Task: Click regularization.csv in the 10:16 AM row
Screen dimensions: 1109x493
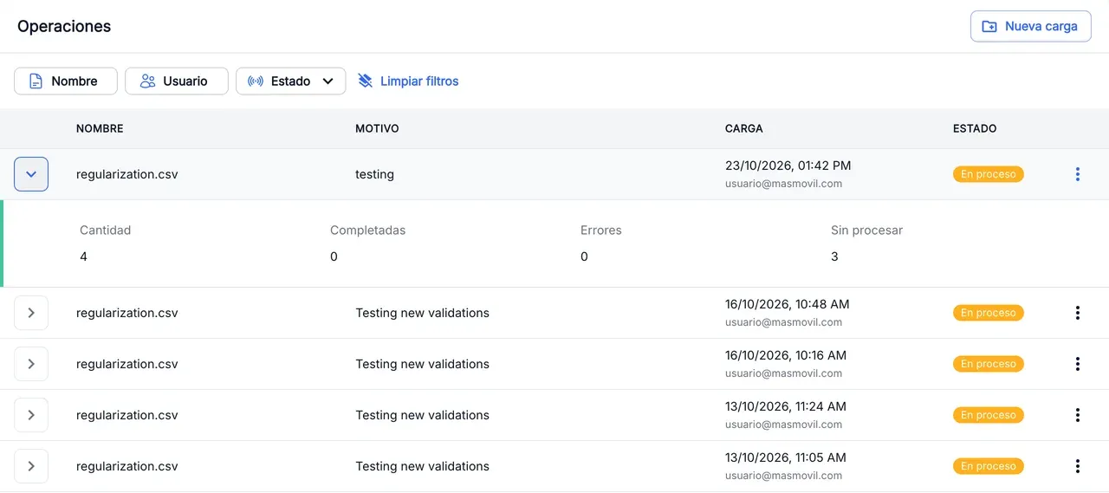Action: [127, 364]
